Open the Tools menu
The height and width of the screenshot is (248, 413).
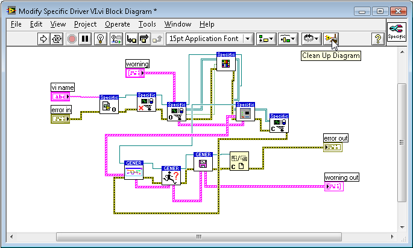coord(147,24)
